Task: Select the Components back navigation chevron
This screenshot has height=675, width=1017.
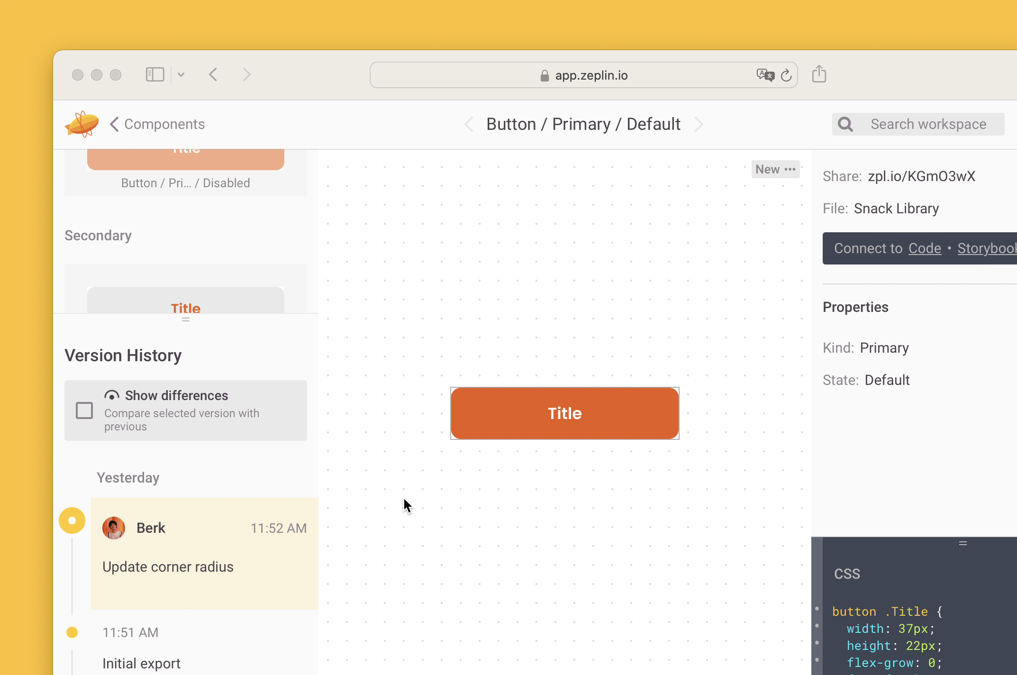Action: [x=112, y=124]
